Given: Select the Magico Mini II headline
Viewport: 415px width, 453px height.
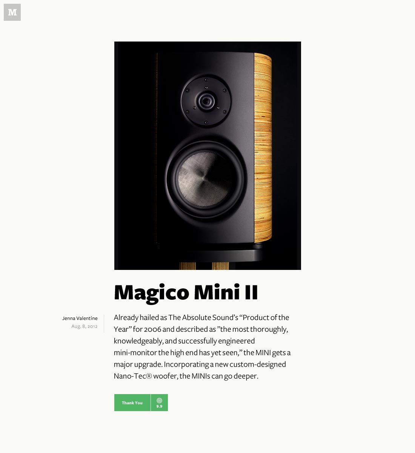Looking at the screenshot, I should 186,293.
